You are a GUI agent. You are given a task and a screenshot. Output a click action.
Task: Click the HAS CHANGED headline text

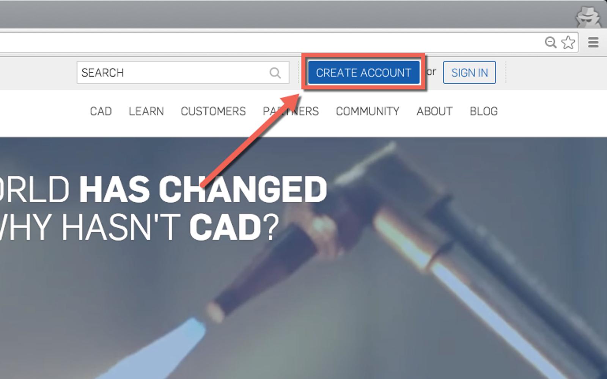pyautogui.click(x=203, y=189)
